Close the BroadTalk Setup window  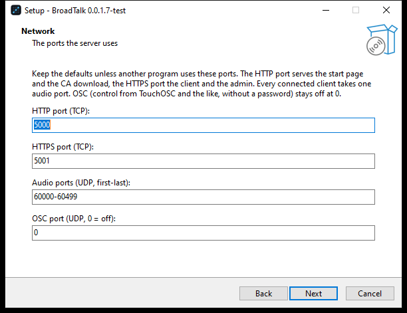(x=386, y=11)
